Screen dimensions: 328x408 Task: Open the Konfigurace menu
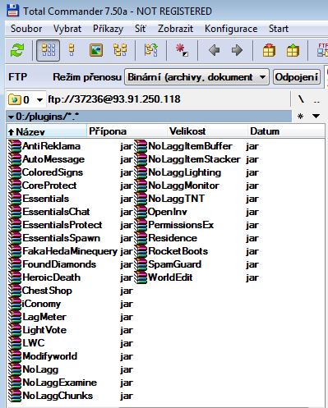[231, 29]
